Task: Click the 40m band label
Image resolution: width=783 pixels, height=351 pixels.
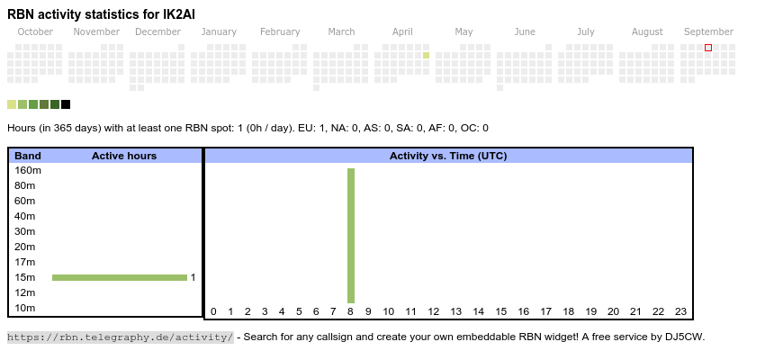Action: tap(25, 216)
